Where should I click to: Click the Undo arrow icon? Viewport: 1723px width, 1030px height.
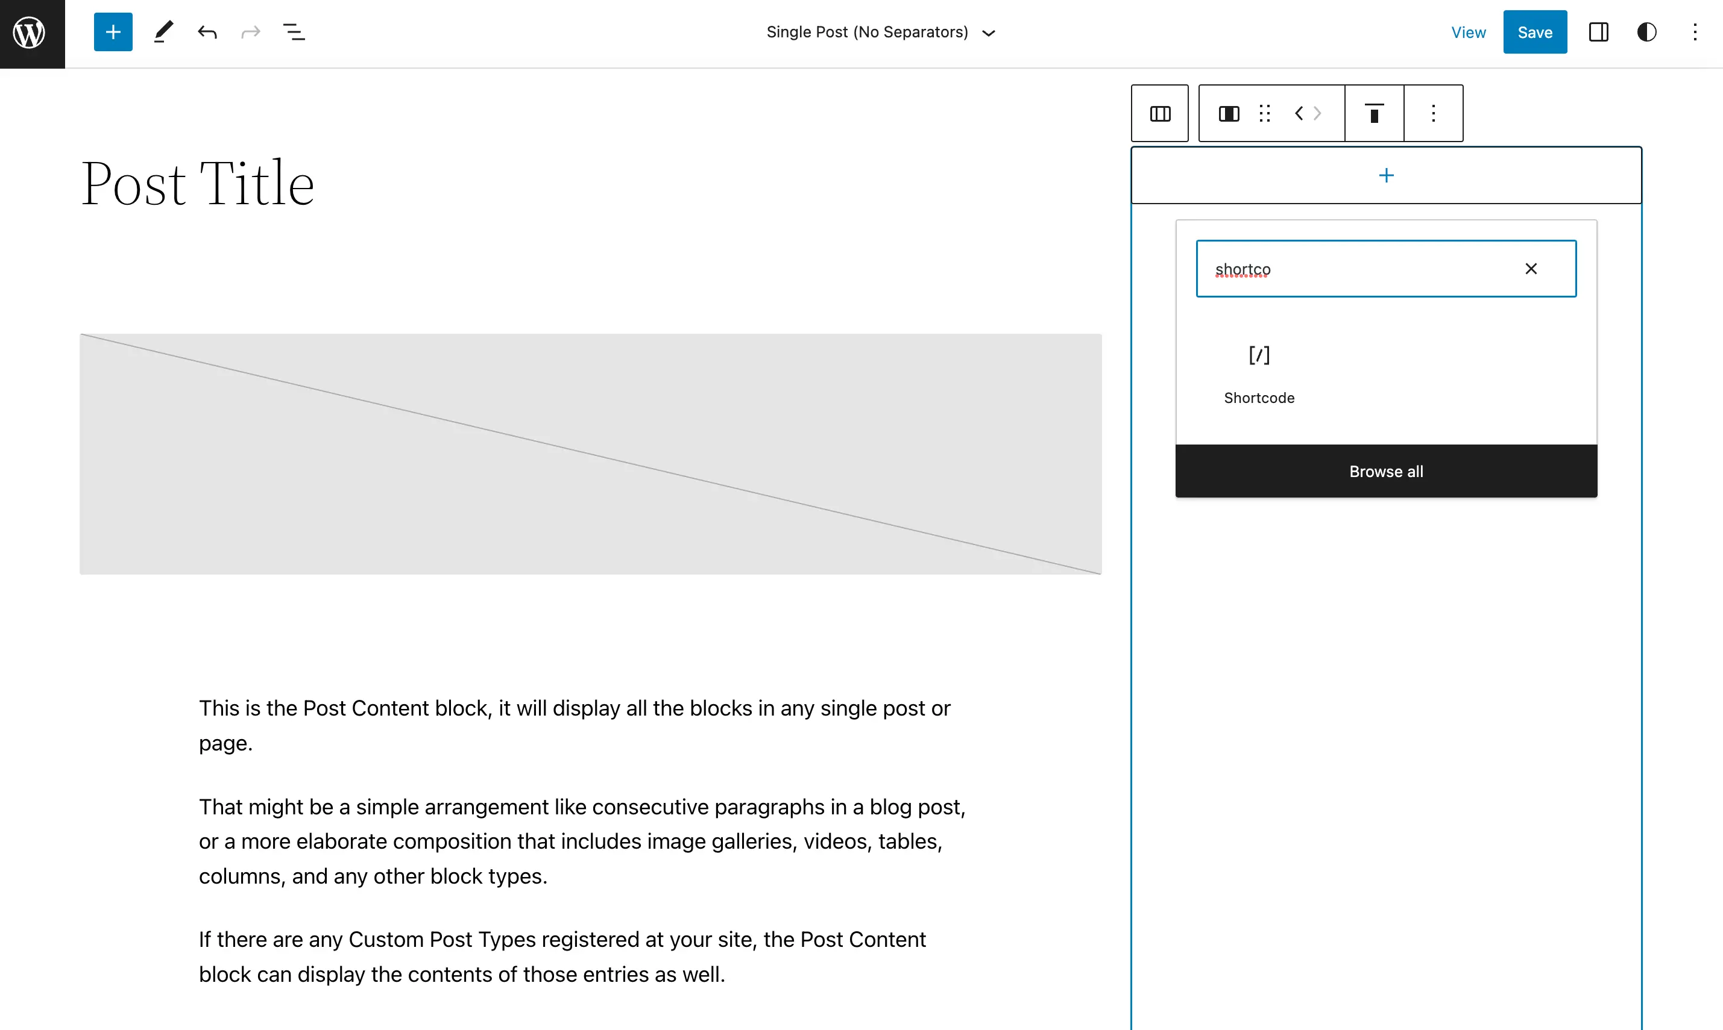click(205, 32)
